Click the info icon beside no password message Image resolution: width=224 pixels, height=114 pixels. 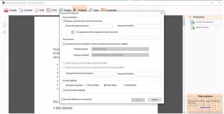pos(73,32)
